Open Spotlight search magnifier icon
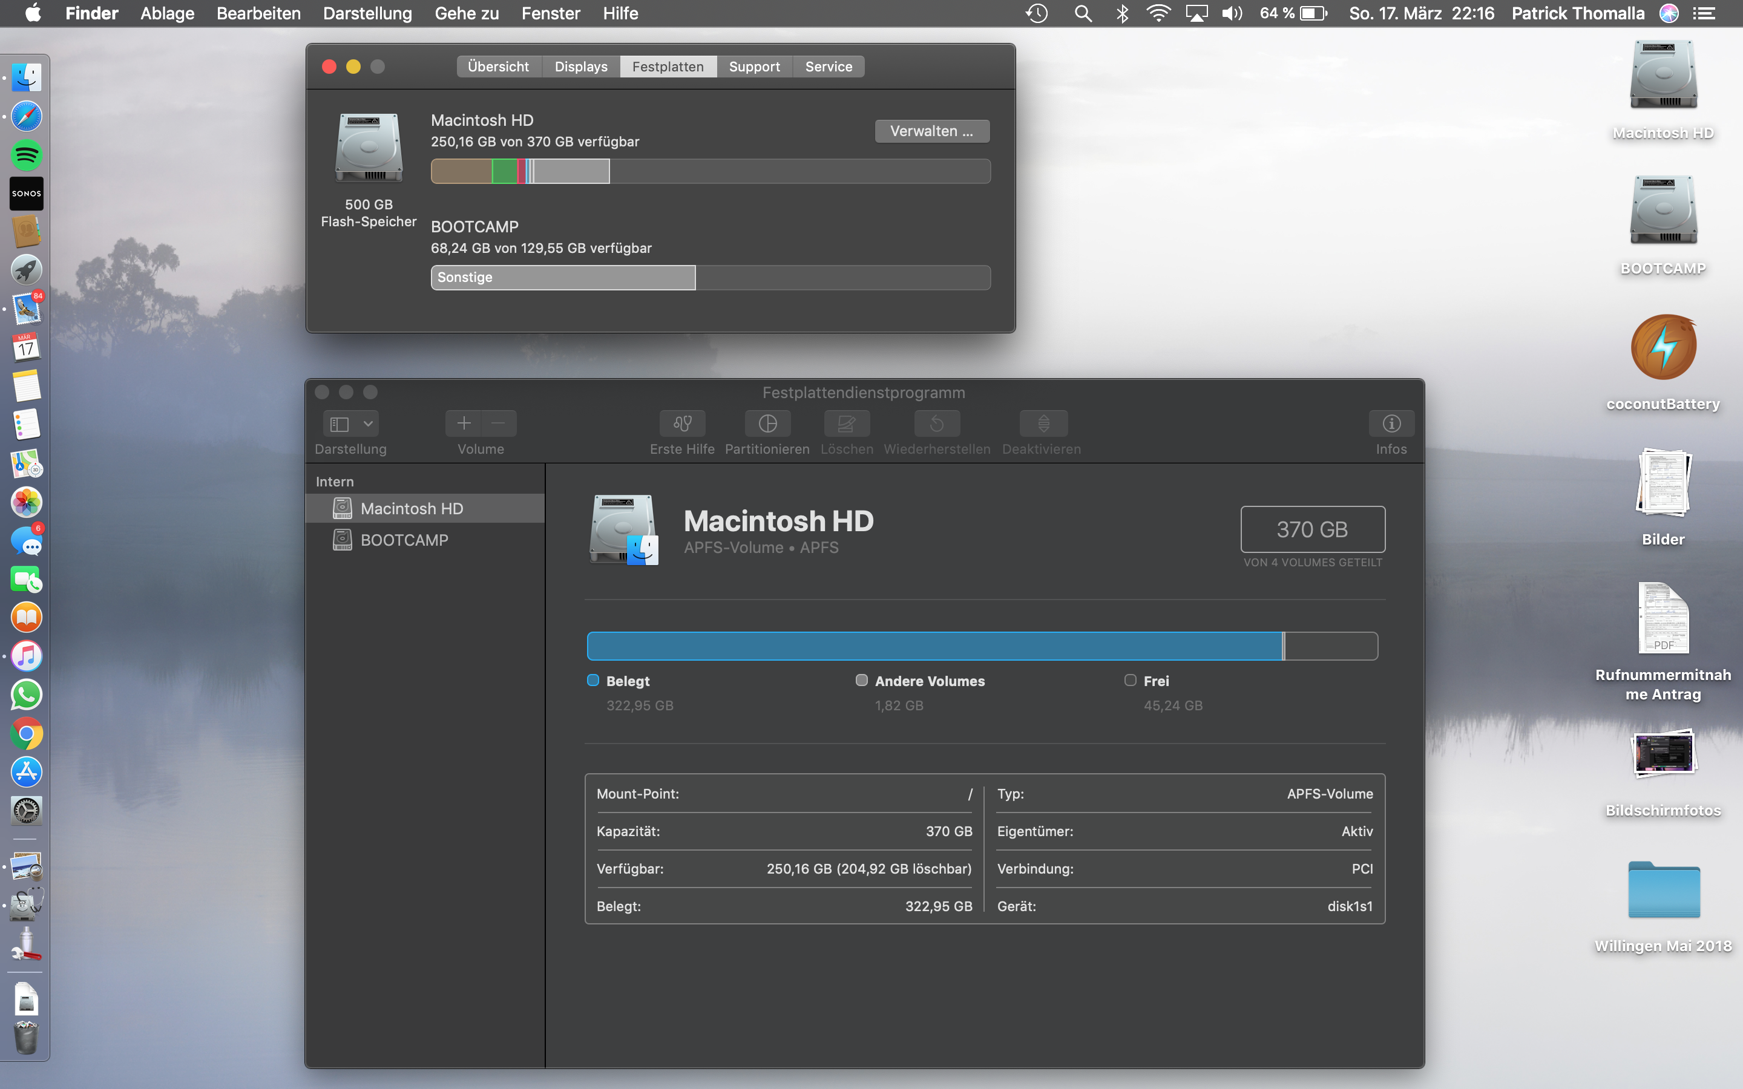The width and height of the screenshot is (1743, 1089). [x=1083, y=13]
